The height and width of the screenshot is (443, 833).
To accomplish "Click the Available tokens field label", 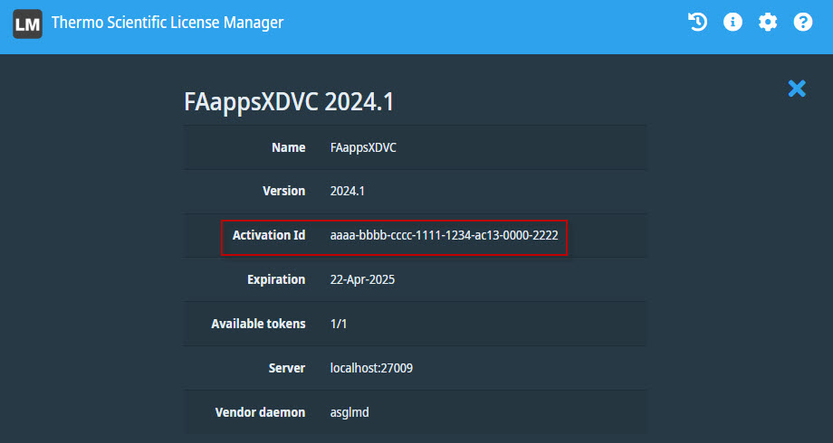I will 258,324.
